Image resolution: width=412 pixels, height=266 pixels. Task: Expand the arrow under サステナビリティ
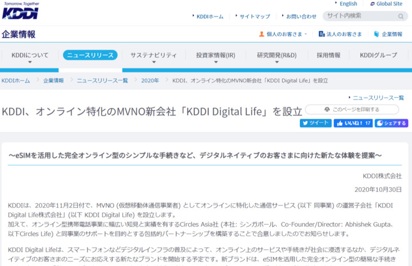(x=154, y=62)
